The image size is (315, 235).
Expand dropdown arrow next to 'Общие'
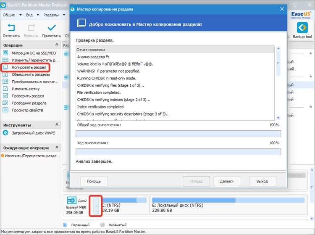tap(20, 15)
